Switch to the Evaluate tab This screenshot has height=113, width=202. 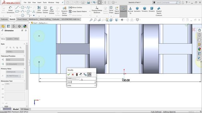point(56,19)
